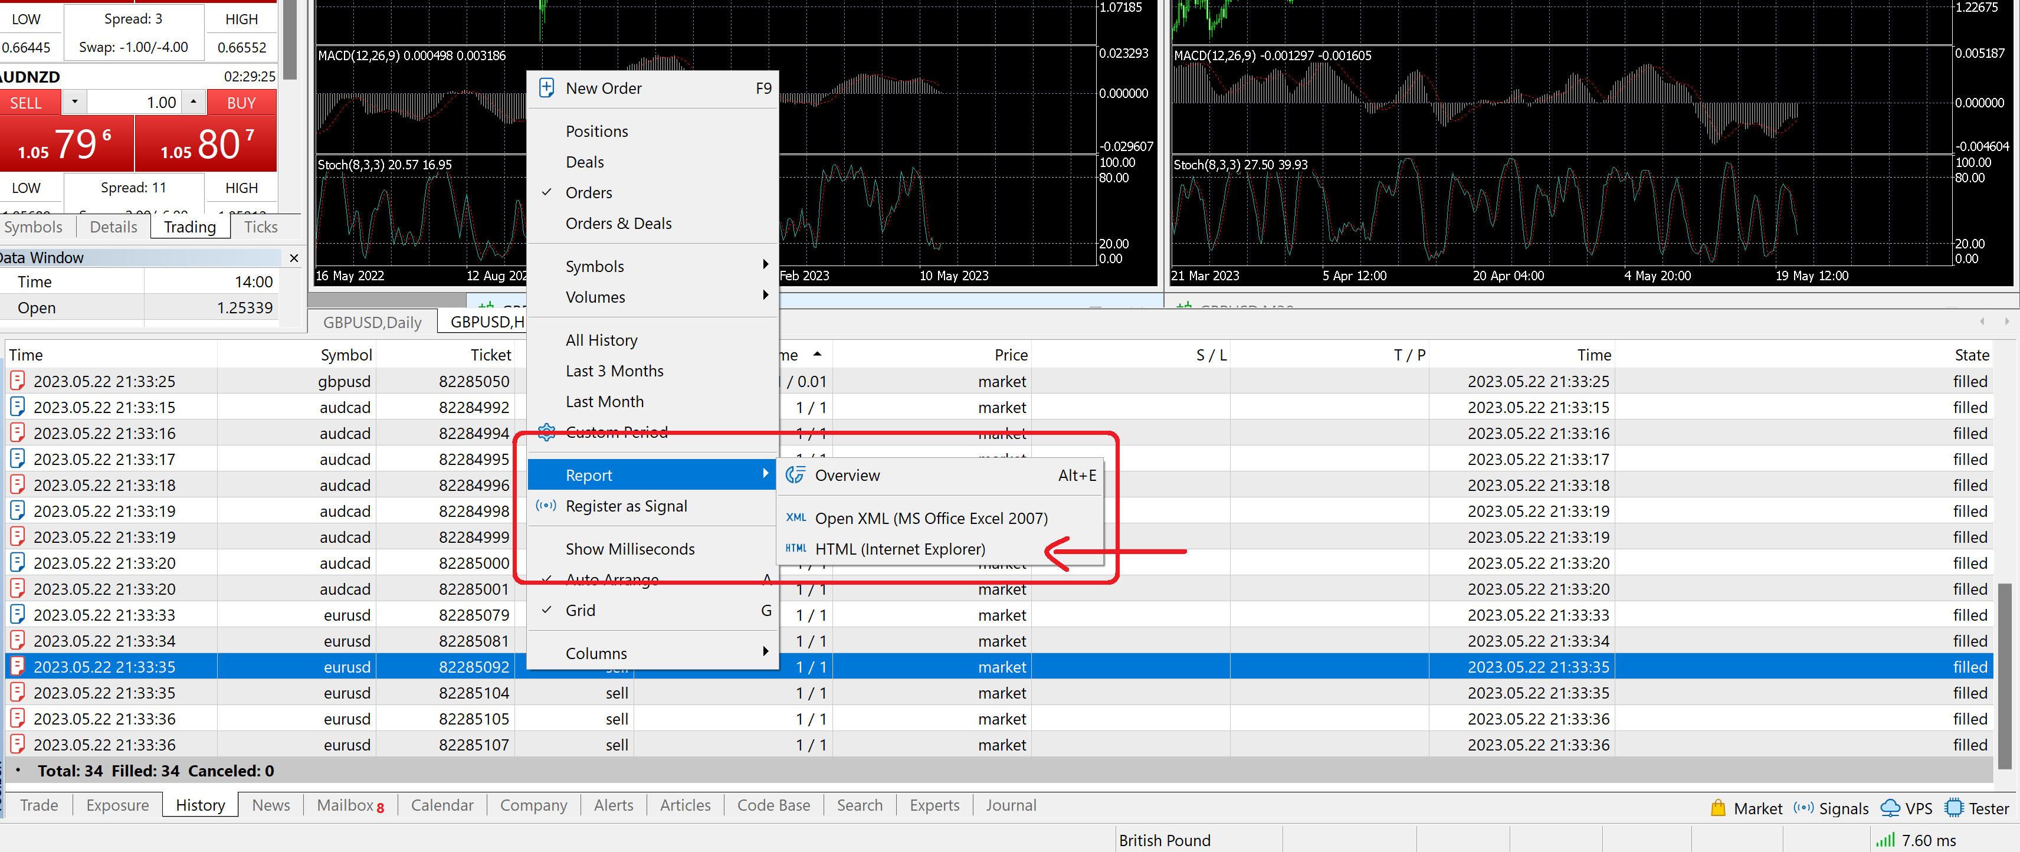Image resolution: width=2020 pixels, height=852 pixels.
Task: Disable the Grid option
Action: 581,610
